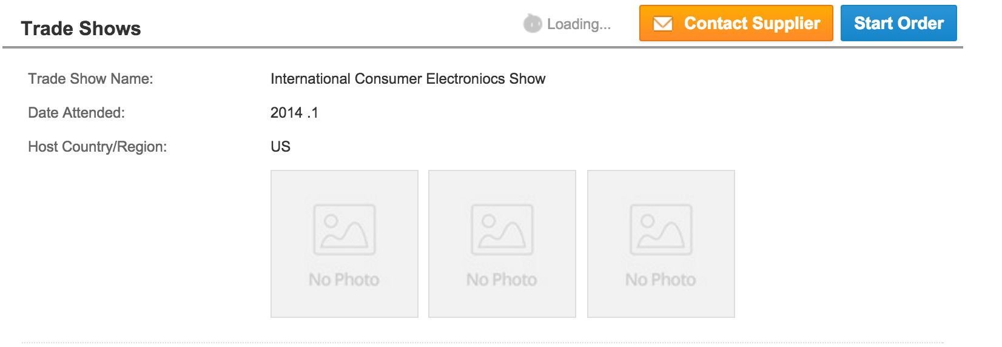This screenshot has width=1002, height=347.
Task: Click the dotted divider below the photos
Action: pyautogui.click(x=483, y=343)
